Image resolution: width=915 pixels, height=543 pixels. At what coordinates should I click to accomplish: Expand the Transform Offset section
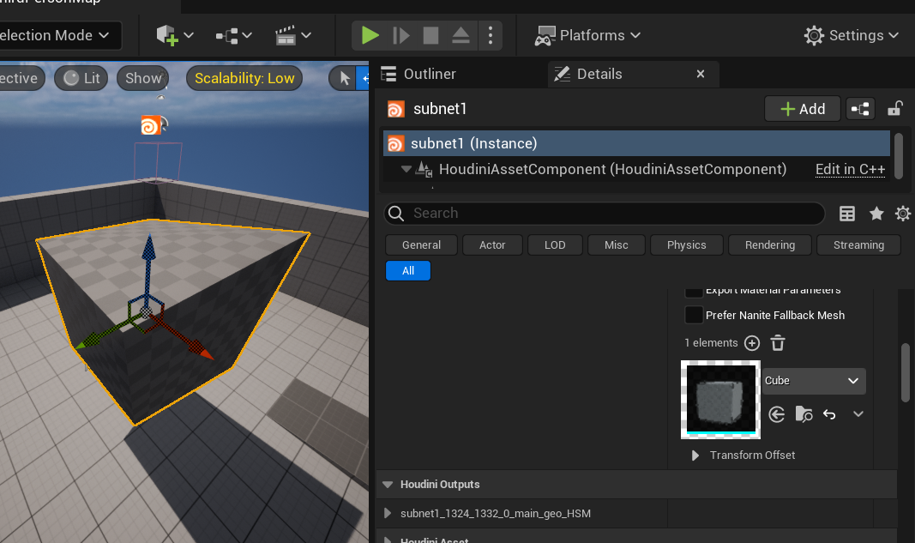(x=695, y=456)
